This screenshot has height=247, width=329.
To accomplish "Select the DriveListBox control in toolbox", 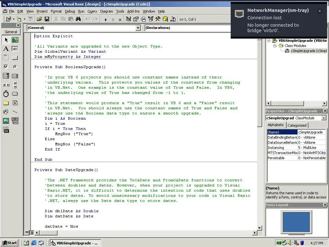I will click(15, 94).
